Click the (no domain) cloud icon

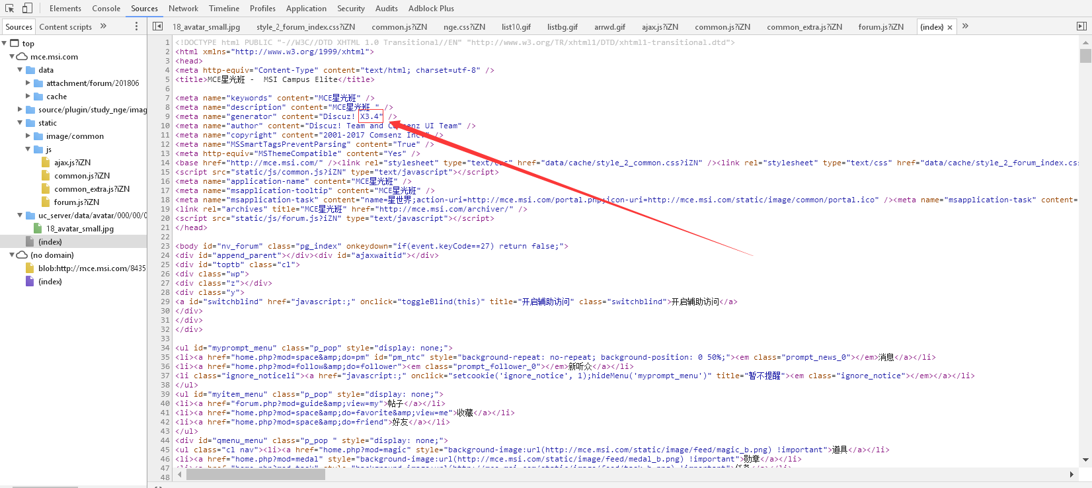click(x=22, y=255)
